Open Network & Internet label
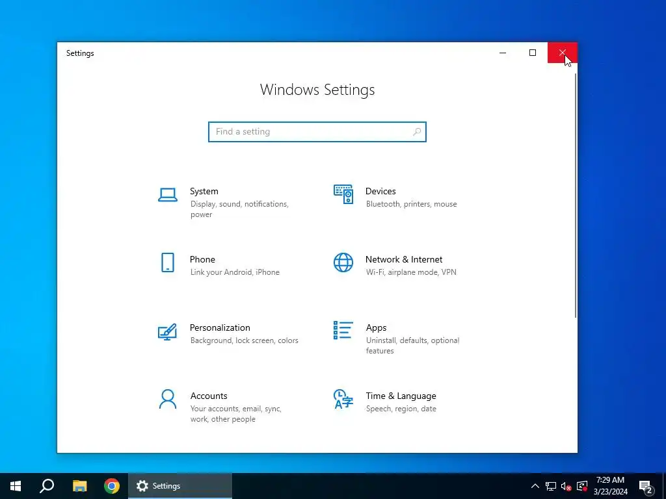666x499 pixels. (404, 259)
